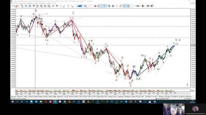206x115 pixels.
Task: Switch to the Сделки tab
Action: (x=25, y=96)
